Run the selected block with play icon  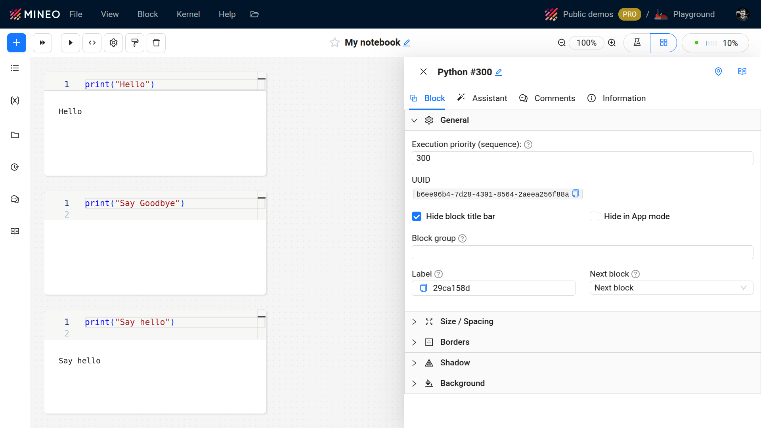(71, 43)
